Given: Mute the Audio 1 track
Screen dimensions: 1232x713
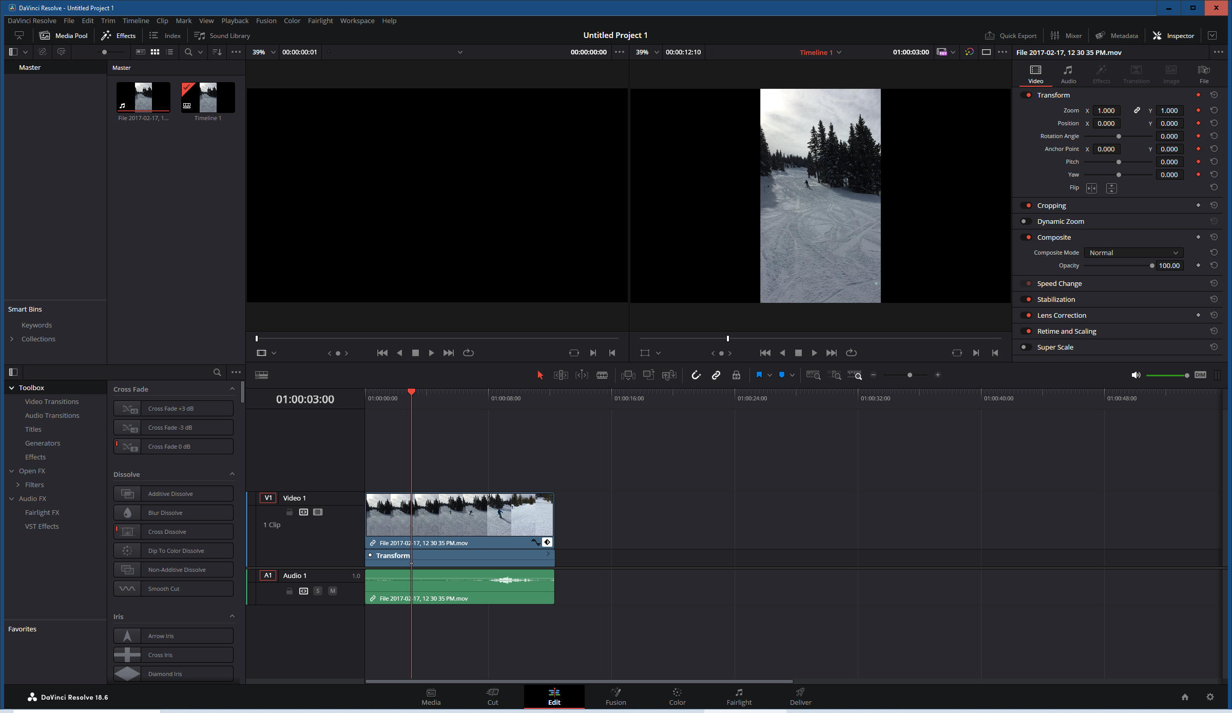Looking at the screenshot, I should 333,591.
